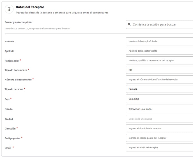This screenshot has height=157, width=193.
Task: Click the Nombre input field
Action: [x=159, y=41]
